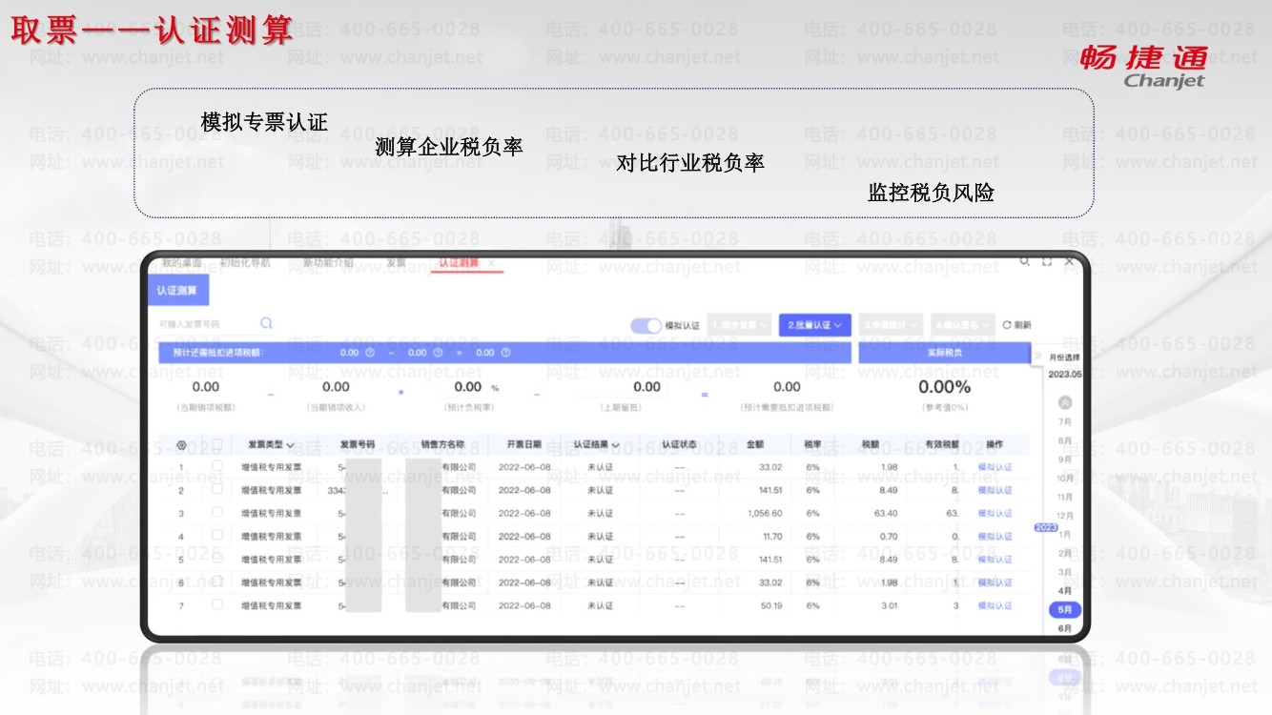Check the box for invoice row 5

click(x=216, y=558)
